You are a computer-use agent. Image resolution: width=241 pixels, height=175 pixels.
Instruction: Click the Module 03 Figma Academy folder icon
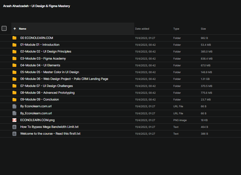(14, 58)
